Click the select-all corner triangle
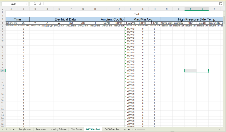Viewport: 226px width, 132px height. [x=2, y=9]
